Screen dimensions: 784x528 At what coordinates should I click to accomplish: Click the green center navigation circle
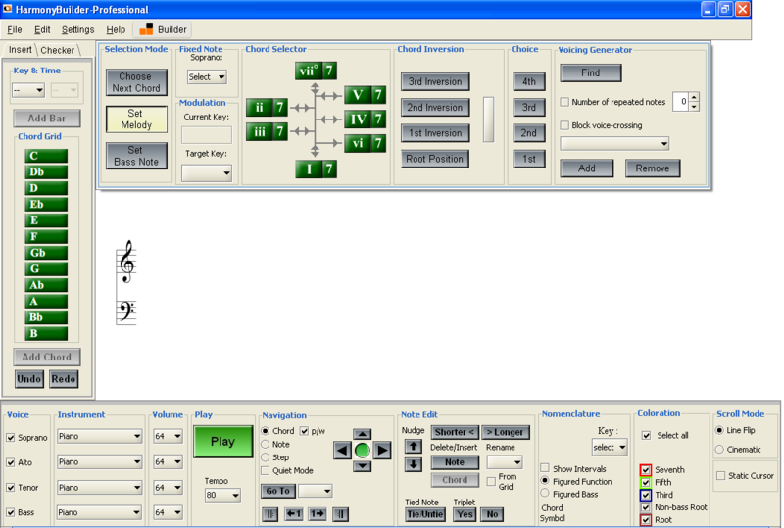(x=362, y=451)
